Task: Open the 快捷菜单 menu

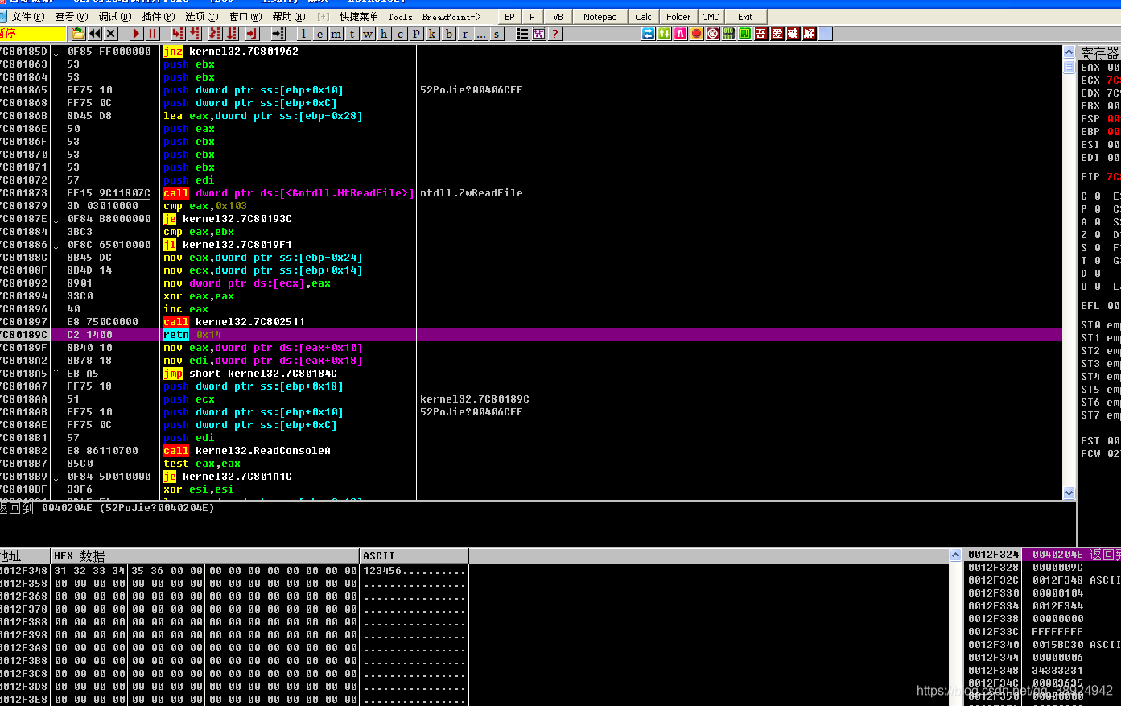Action: pos(359,16)
